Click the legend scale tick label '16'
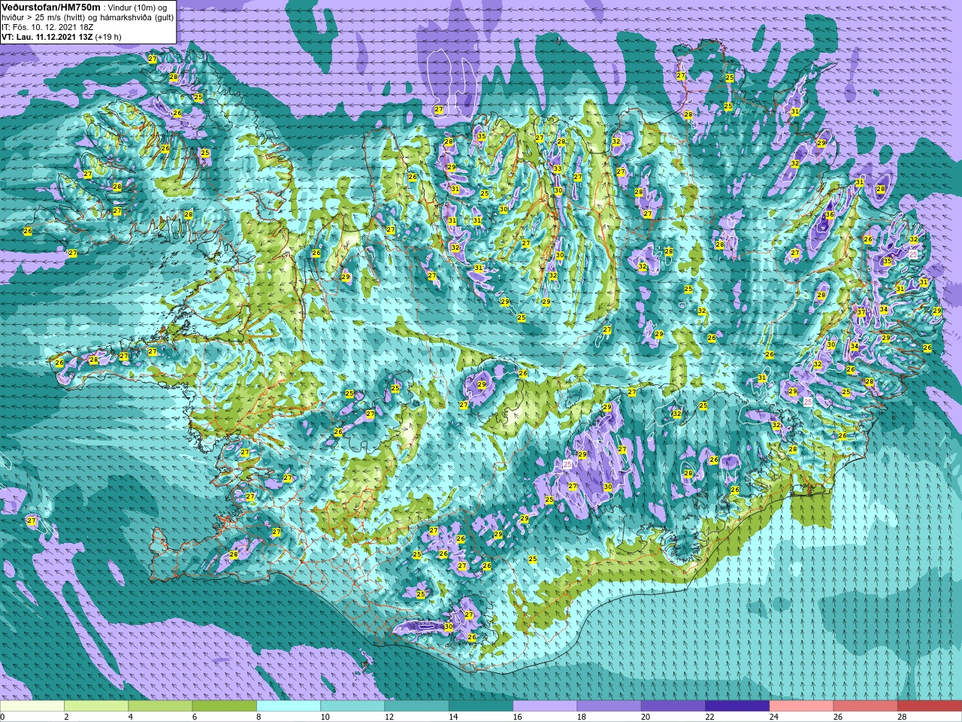This screenshot has height=722, width=962. click(517, 717)
